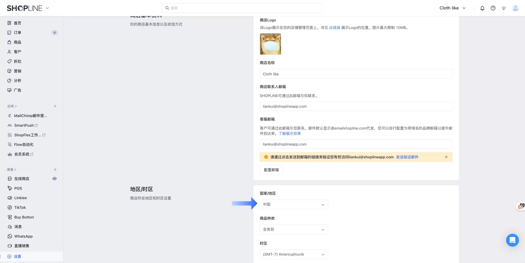Screen dimensions: 525x263
Task: Dismiss the email verification warning
Action: (446, 157)
